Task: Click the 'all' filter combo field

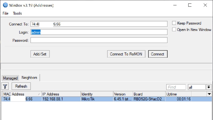Action: point(196,87)
